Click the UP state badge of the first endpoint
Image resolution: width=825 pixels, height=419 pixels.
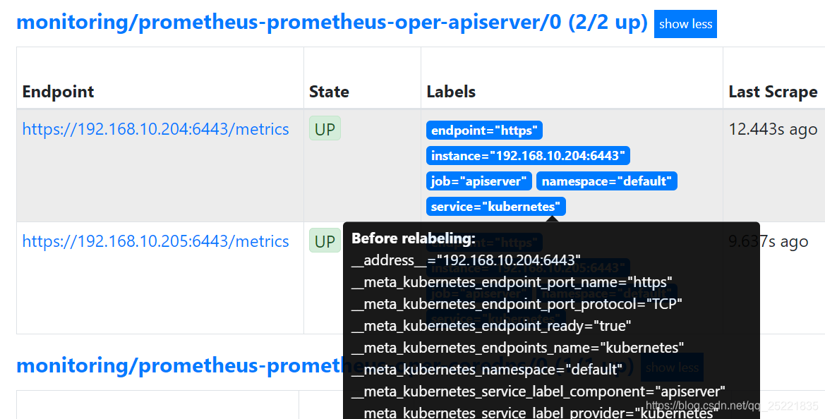(x=325, y=128)
